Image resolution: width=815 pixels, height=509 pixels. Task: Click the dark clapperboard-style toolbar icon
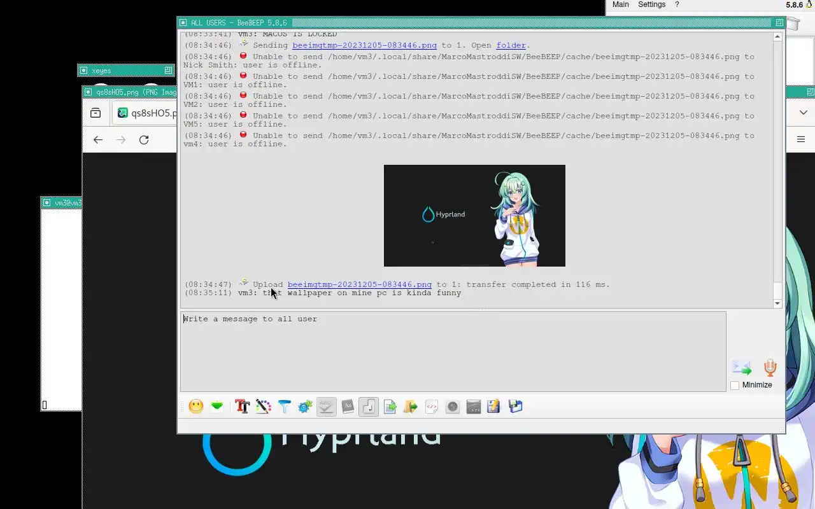click(473, 407)
